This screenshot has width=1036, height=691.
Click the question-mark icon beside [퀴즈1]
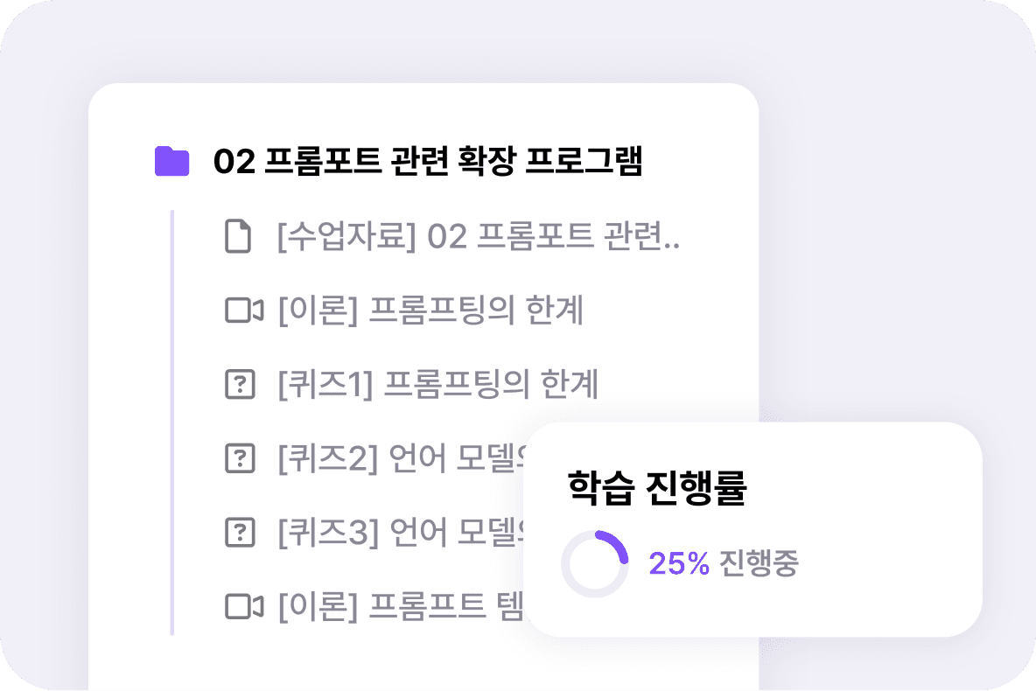pos(240,384)
